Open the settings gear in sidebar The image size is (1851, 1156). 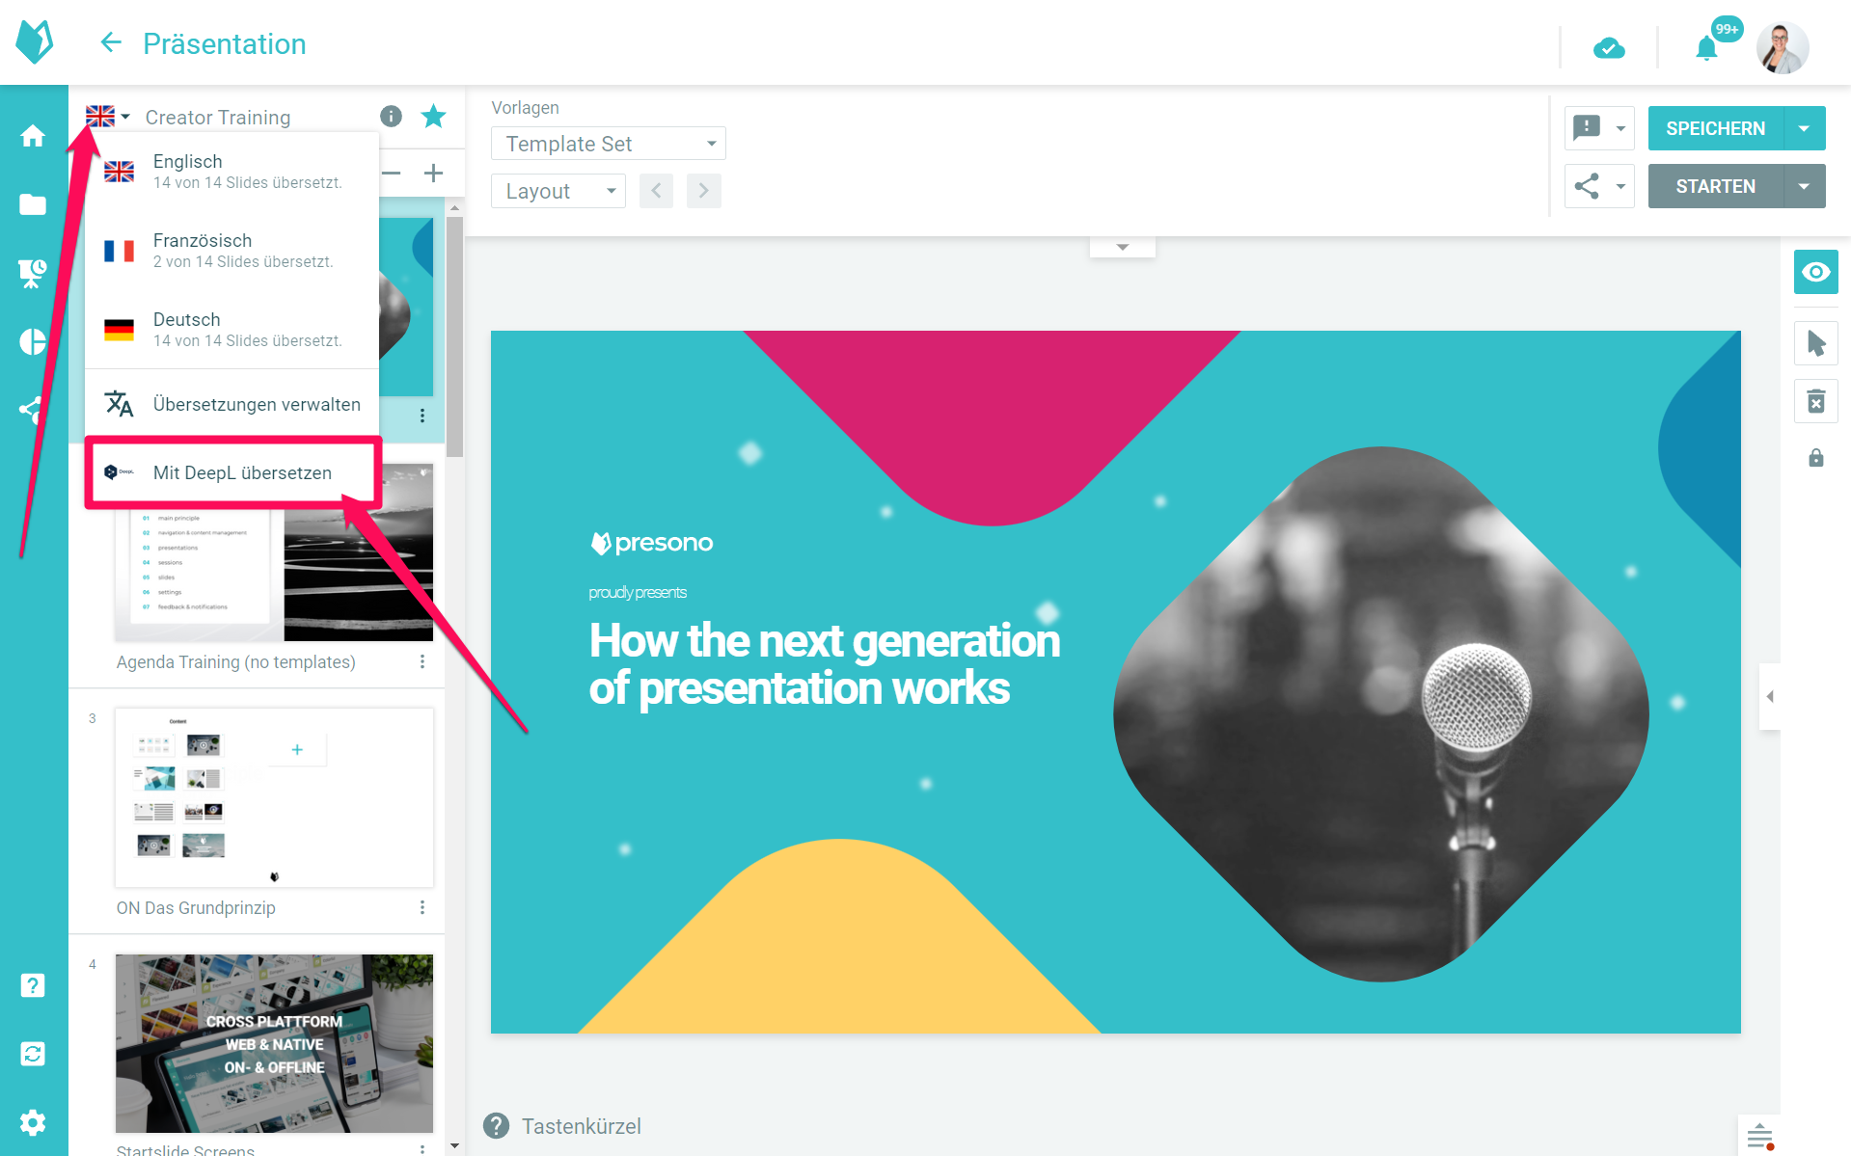pyautogui.click(x=33, y=1122)
